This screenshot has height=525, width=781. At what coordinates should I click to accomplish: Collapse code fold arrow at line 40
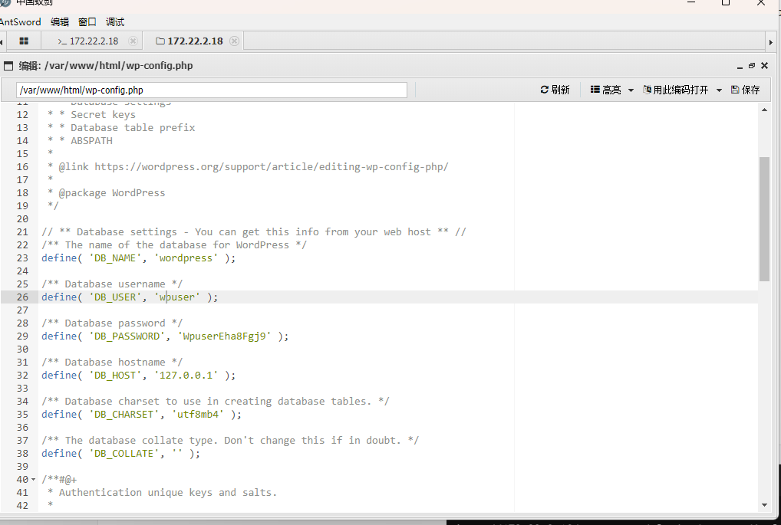tap(33, 480)
